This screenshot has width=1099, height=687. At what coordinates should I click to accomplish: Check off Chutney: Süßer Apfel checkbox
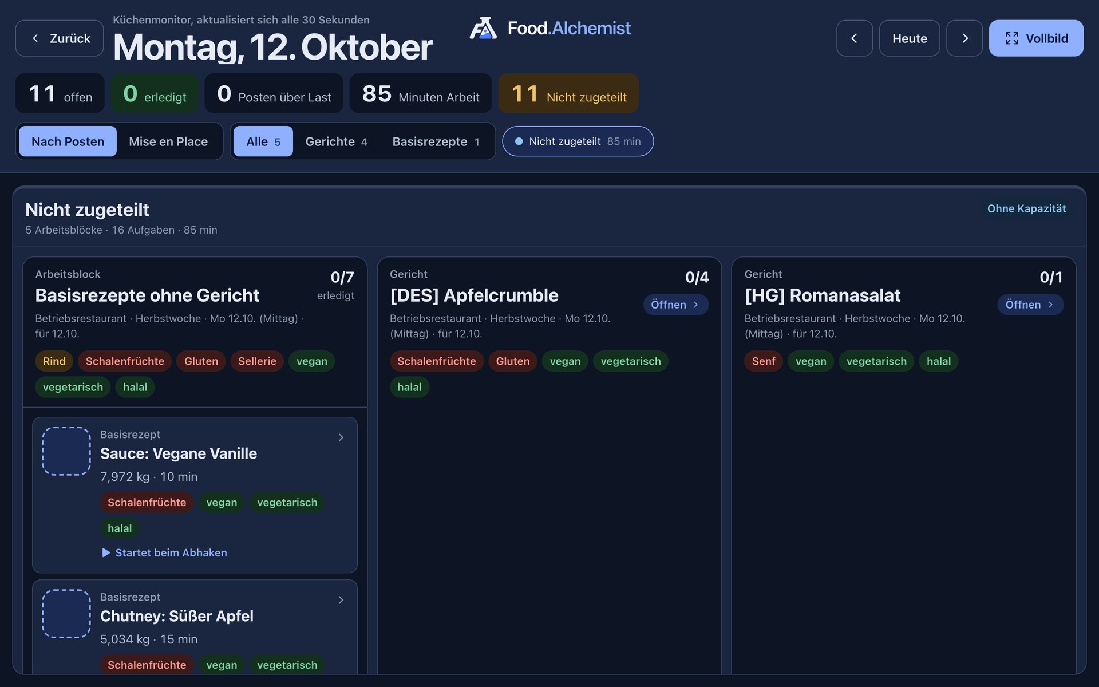click(66, 614)
